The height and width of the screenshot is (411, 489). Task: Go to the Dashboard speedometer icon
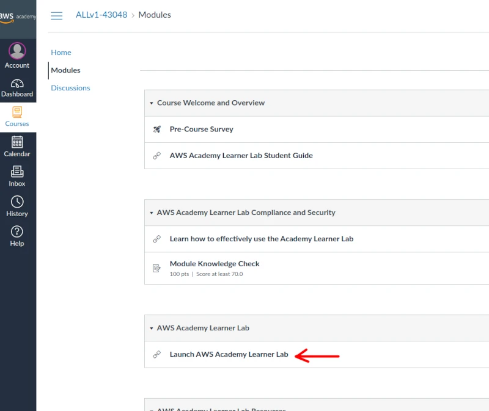pyautogui.click(x=17, y=84)
